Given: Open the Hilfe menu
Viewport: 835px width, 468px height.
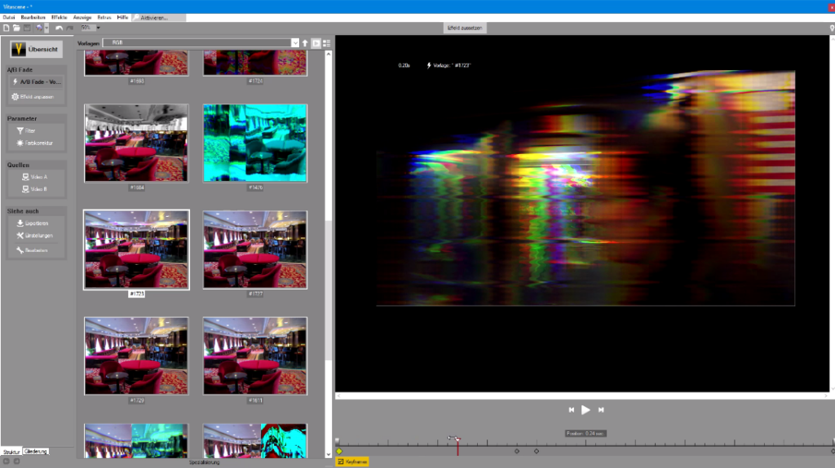Looking at the screenshot, I should [x=122, y=18].
